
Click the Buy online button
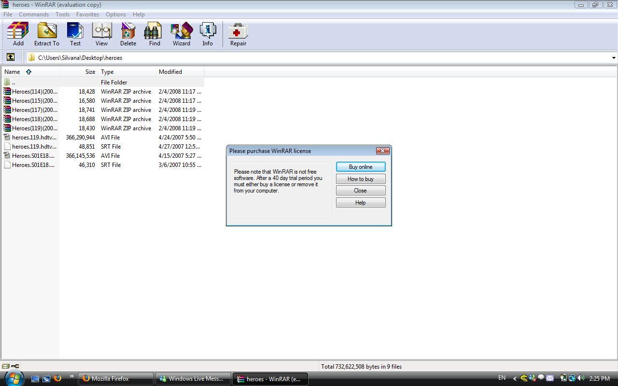(360, 166)
